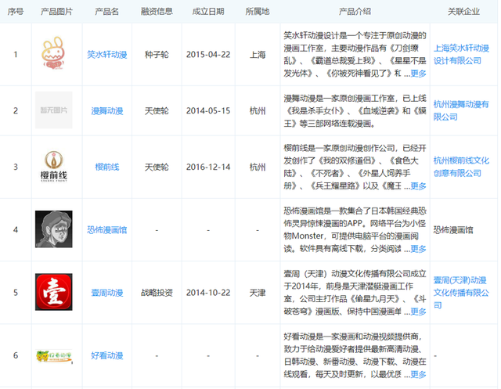The height and width of the screenshot is (389, 501).
Task: Open the 漫舞动漫 product name link
Action: click(106, 110)
